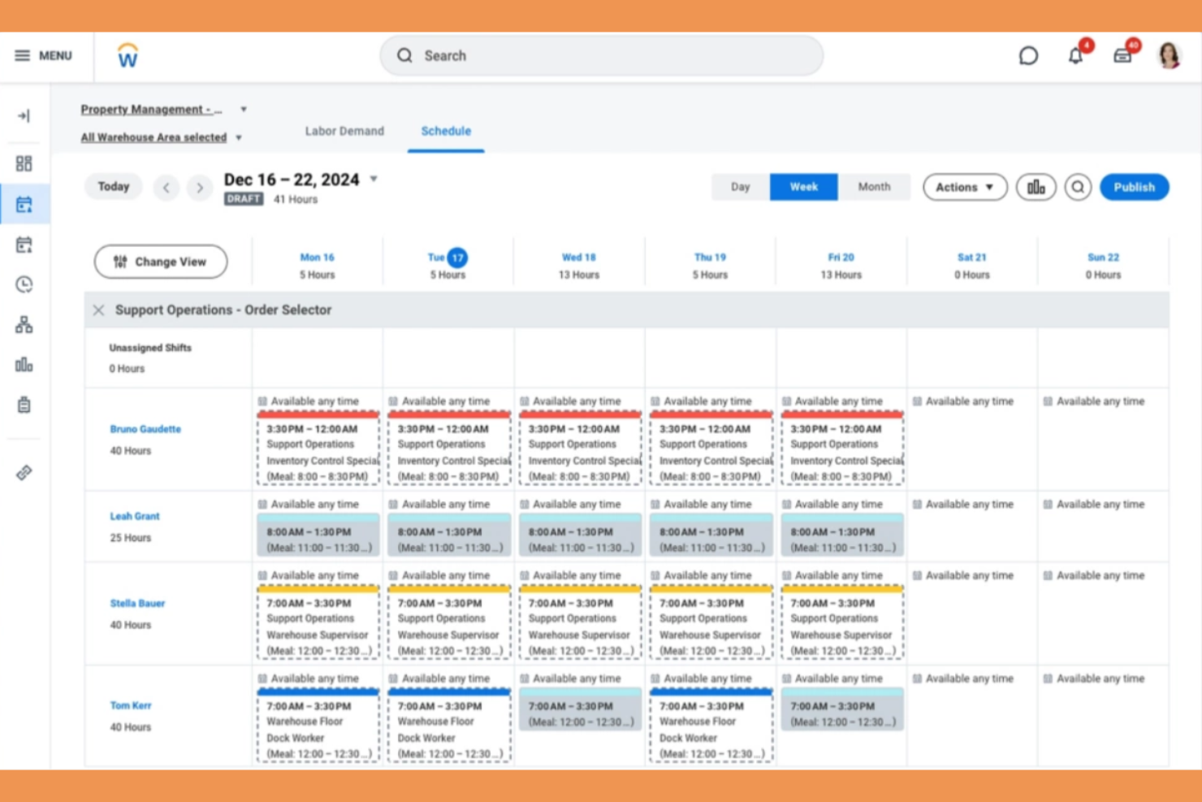Expand the Dec 16 – 22, 2024 date picker
Viewport: 1202px width, 802px height.
373,180
